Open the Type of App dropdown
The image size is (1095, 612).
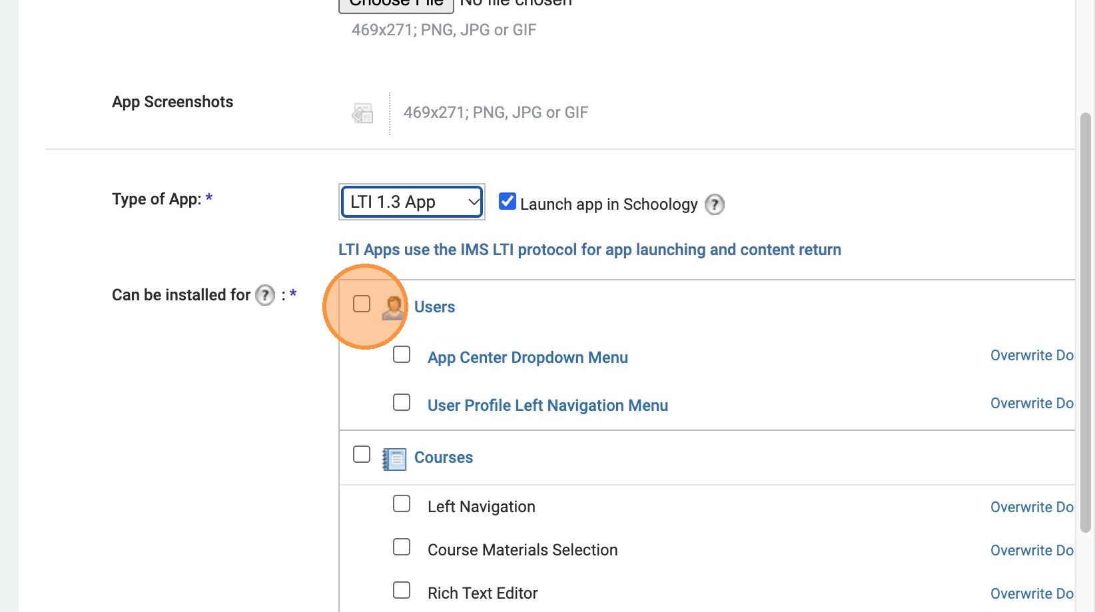click(412, 202)
